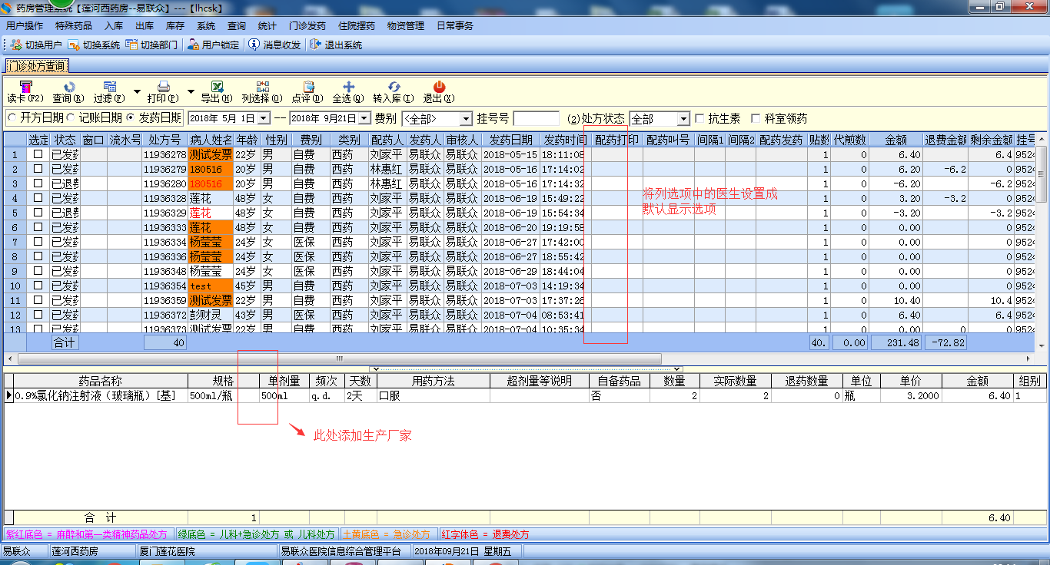Click the 规格 column header
Screen dimensions: 1050x565
(223, 381)
